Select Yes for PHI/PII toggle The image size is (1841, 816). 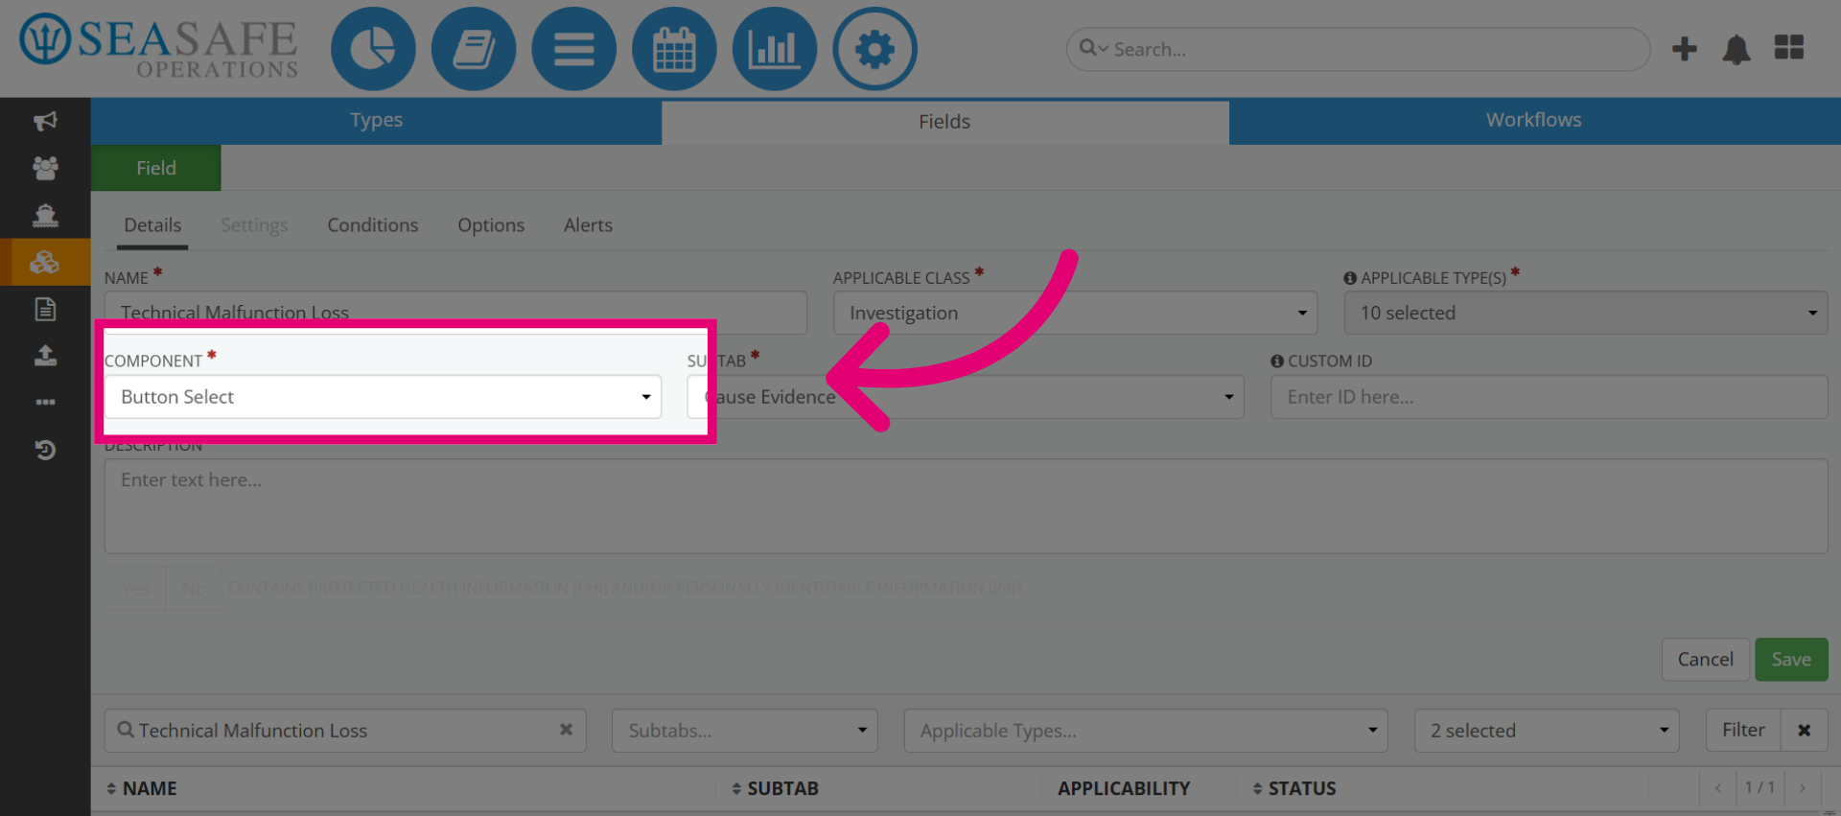pyautogui.click(x=135, y=589)
